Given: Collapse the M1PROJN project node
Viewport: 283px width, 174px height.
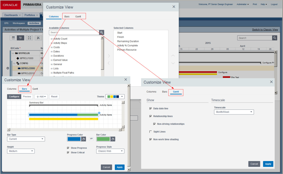Looking at the screenshot, I should (x=13, y=53).
